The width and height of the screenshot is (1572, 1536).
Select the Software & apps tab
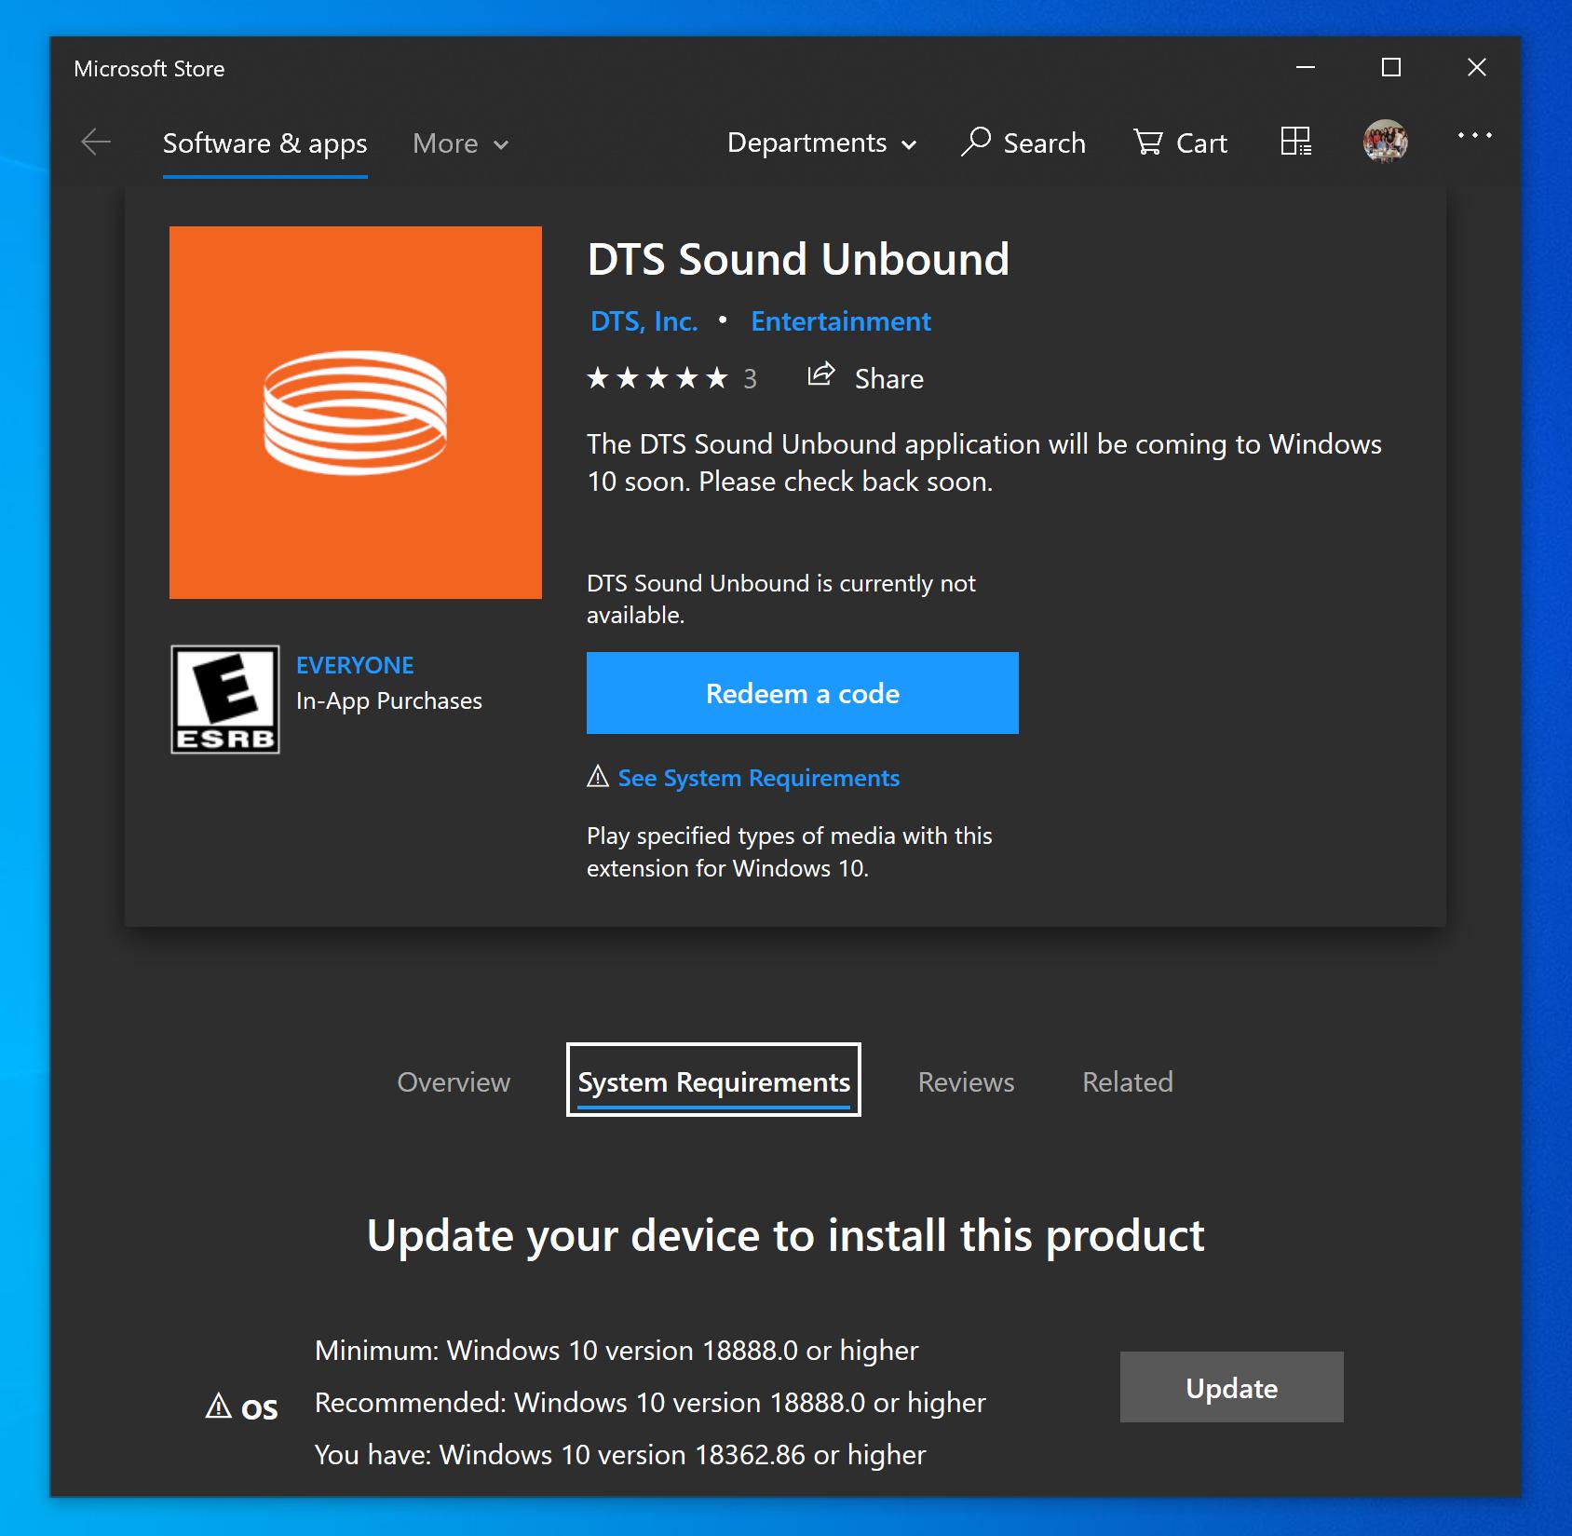pyautogui.click(x=265, y=143)
